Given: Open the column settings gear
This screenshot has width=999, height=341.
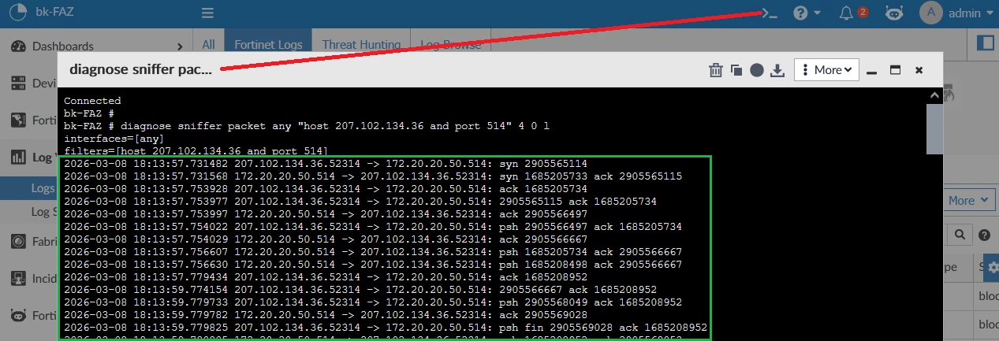Looking at the screenshot, I should tap(992, 268).
